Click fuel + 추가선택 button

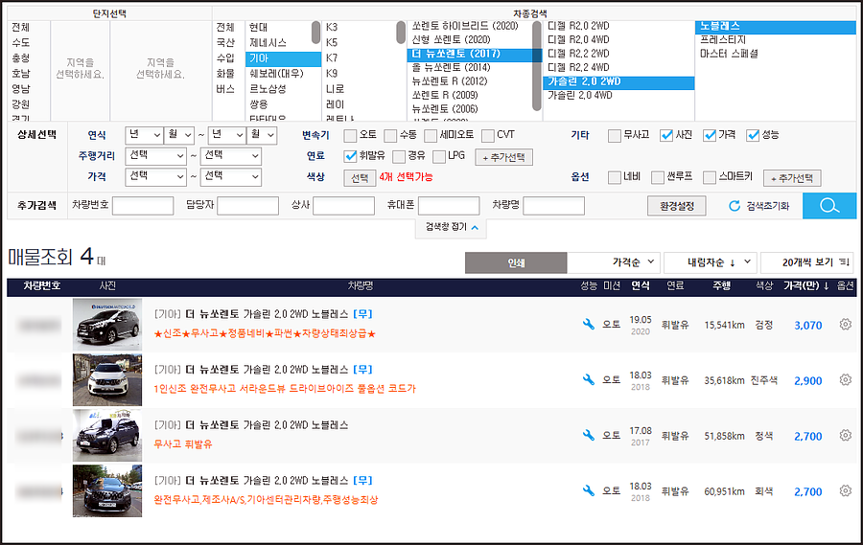503,157
